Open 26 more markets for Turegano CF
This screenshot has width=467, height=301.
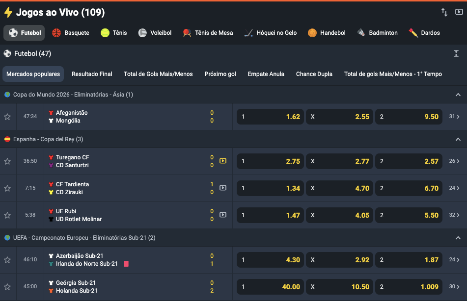[x=454, y=161]
